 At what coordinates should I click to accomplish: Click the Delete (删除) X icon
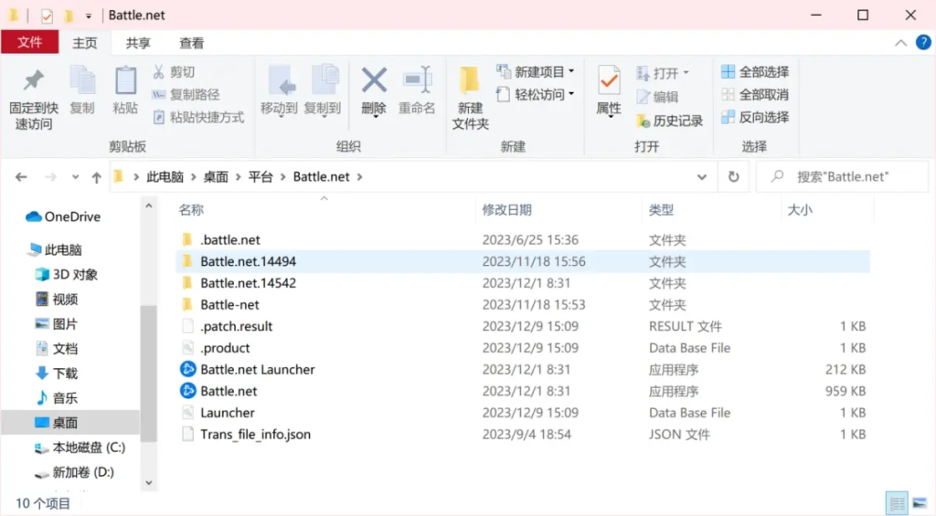[374, 80]
